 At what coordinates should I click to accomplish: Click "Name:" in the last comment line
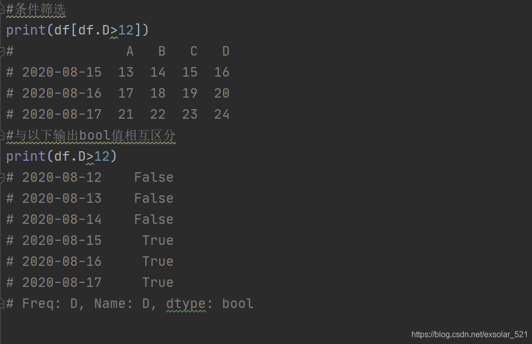coord(113,303)
